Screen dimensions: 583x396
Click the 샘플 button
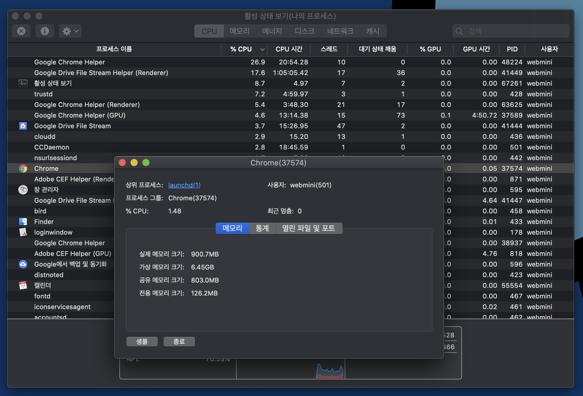pos(142,342)
